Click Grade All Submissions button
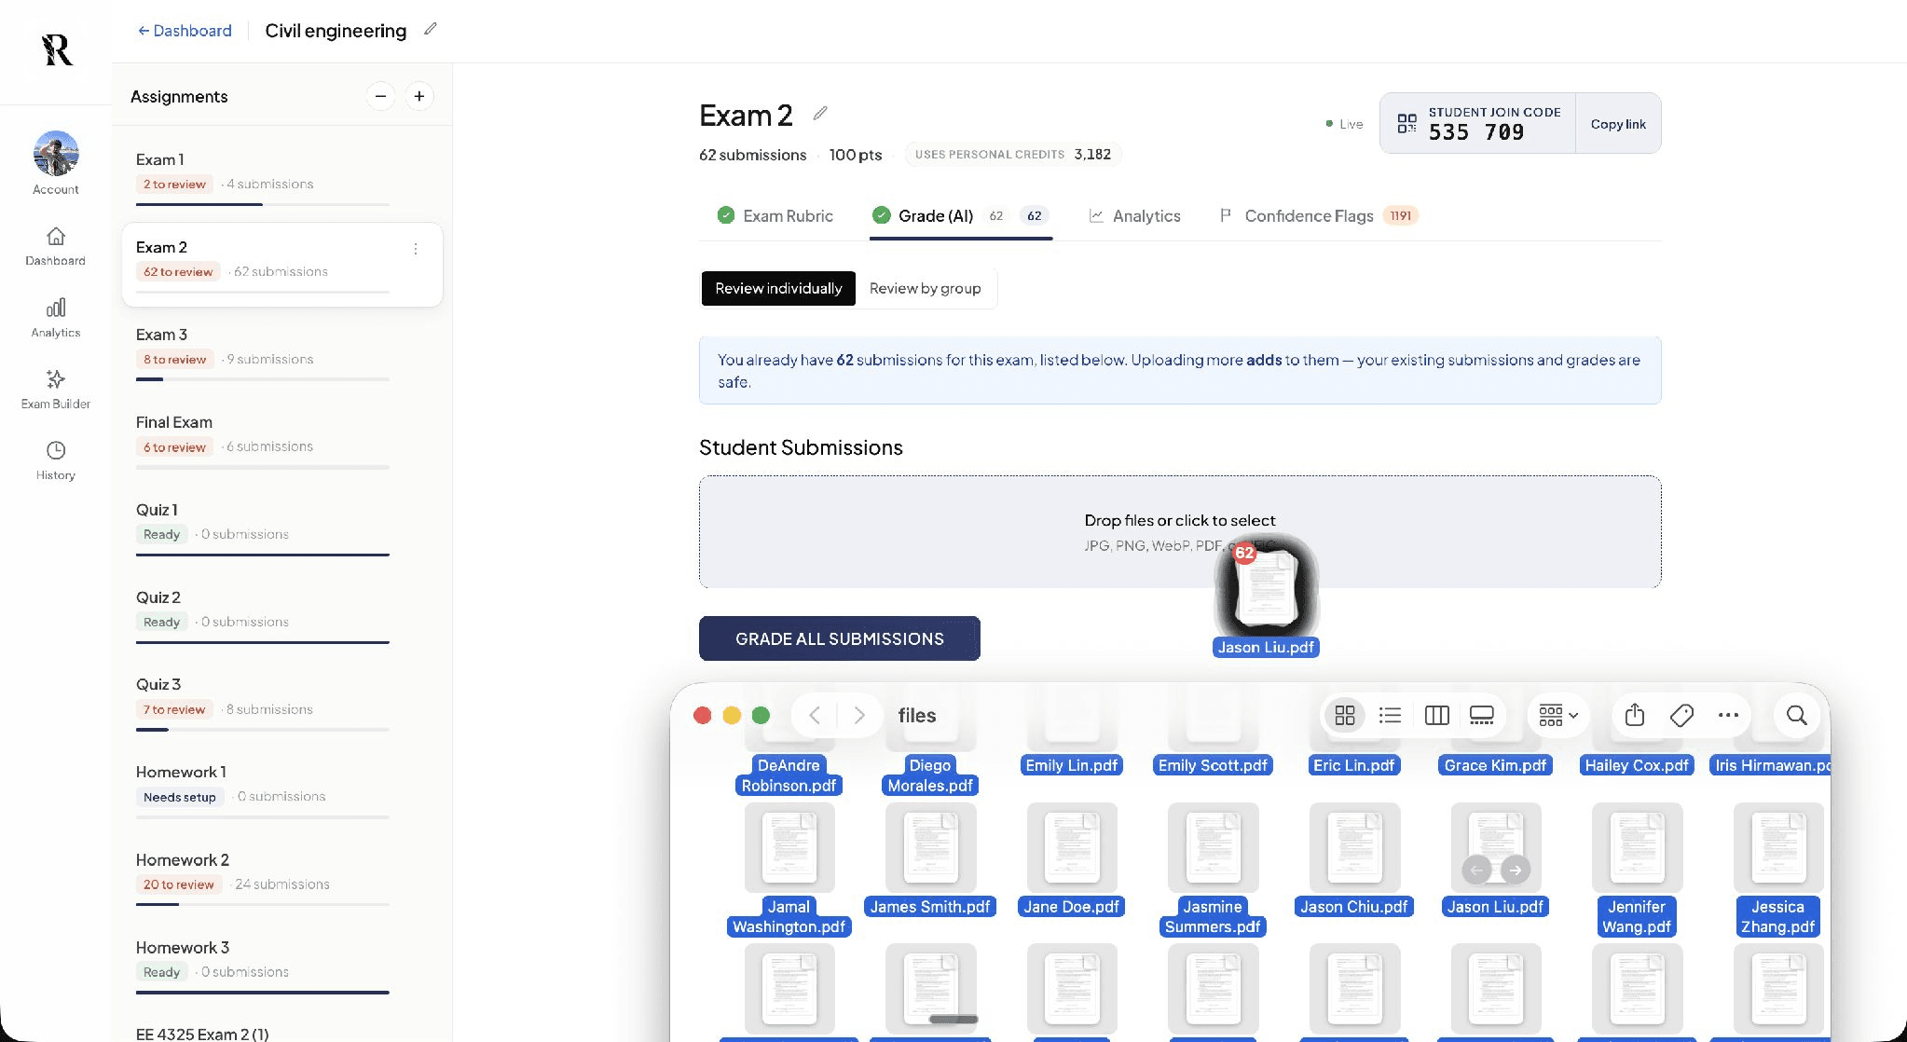The height and width of the screenshot is (1042, 1907). tap(840, 638)
